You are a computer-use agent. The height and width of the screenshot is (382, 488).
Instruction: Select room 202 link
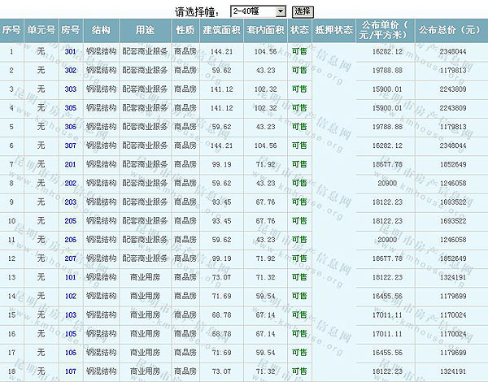[70, 183]
